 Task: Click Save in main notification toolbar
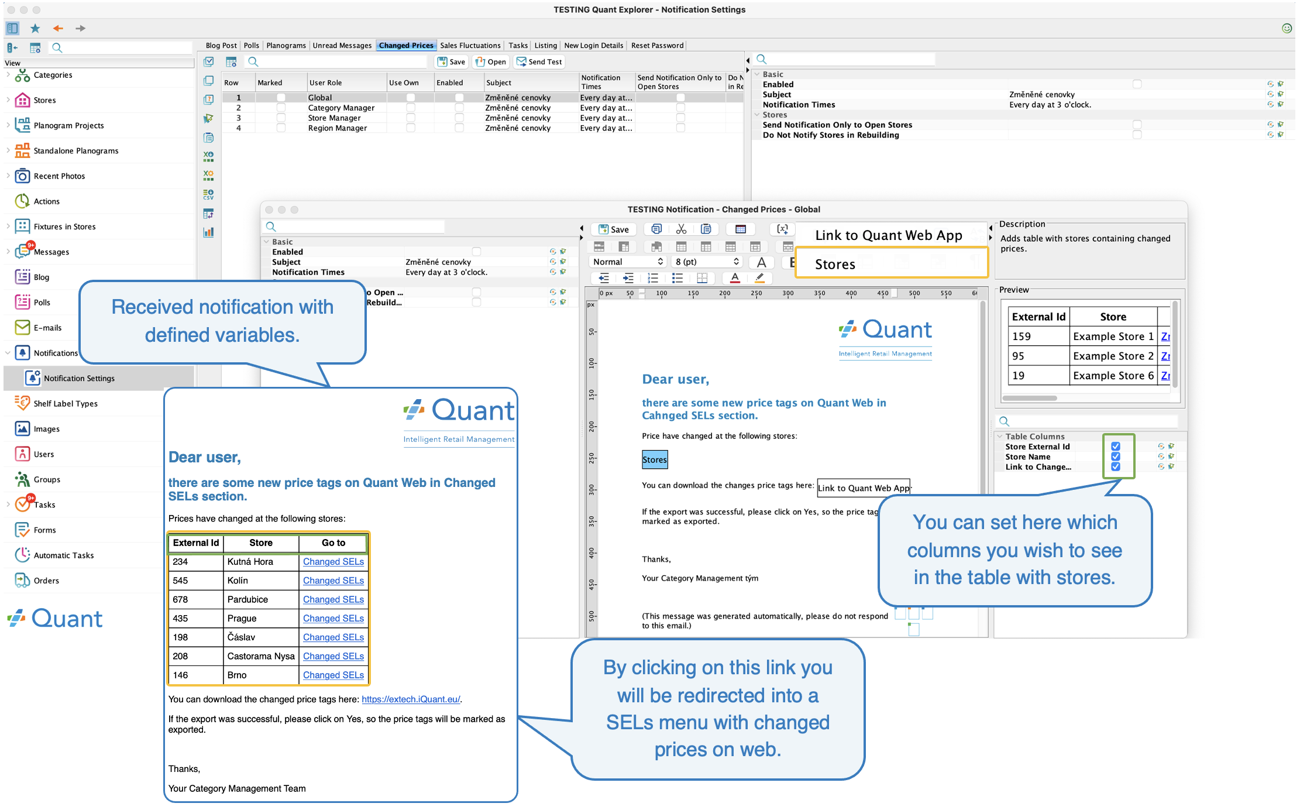tap(451, 61)
